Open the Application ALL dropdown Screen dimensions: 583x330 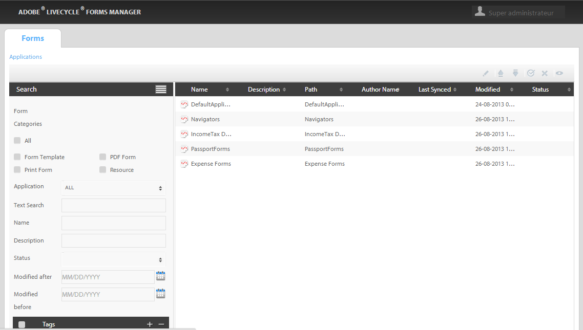click(x=113, y=188)
